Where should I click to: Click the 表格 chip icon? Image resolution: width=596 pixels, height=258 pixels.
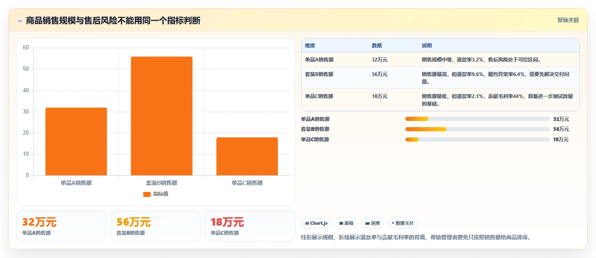click(341, 223)
